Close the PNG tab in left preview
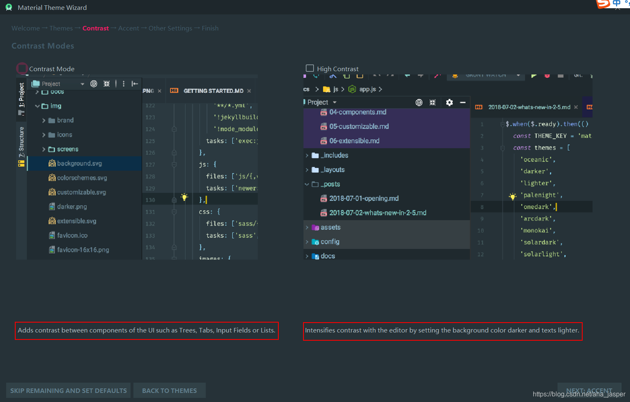630x402 pixels. pyautogui.click(x=159, y=91)
